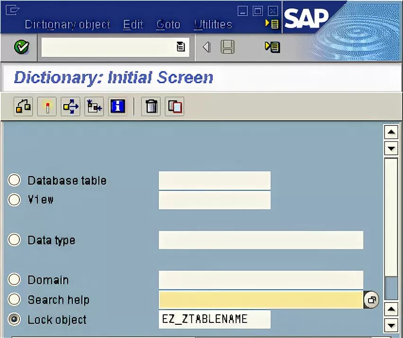Click the bottom scroll down arrow

pos(391,325)
